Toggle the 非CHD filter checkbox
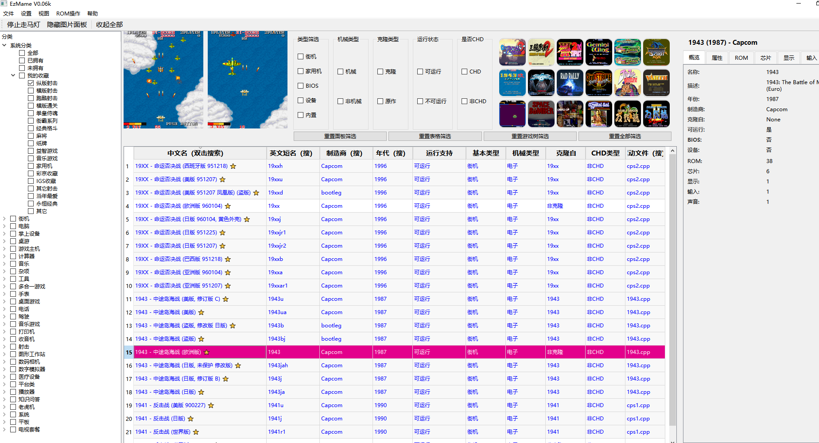Image resolution: width=819 pixels, height=443 pixels. [x=465, y=101]
